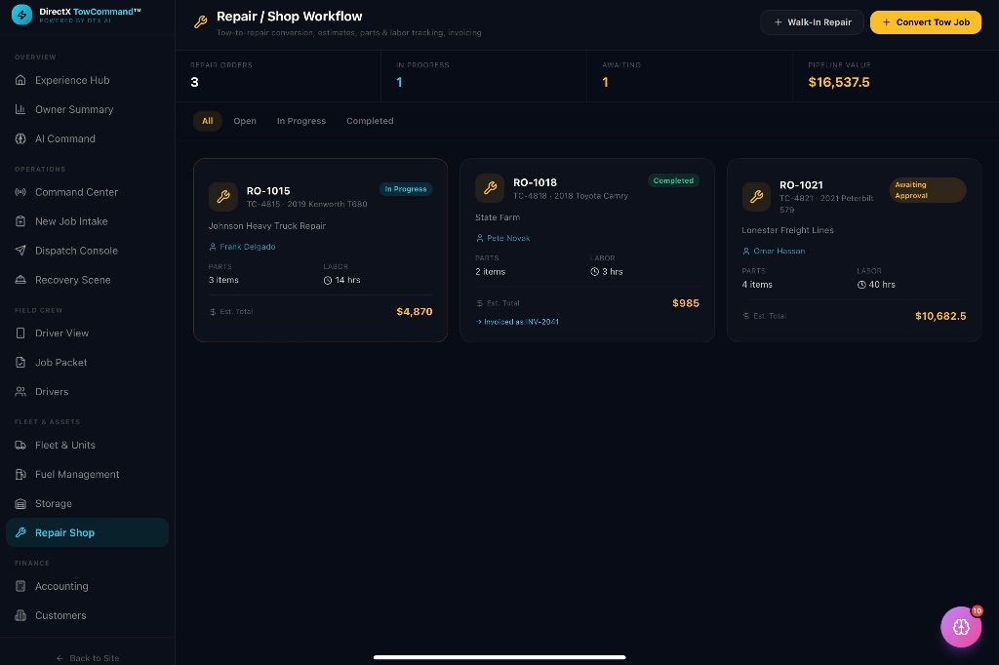Open Experience Hub home icon
The width and height of the screenshot is (999, 665).
[20, 80]
